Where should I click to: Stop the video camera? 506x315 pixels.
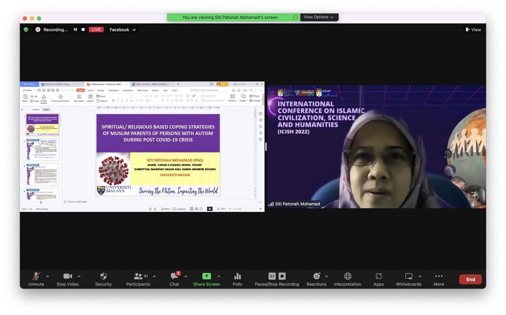click(68, 279)
